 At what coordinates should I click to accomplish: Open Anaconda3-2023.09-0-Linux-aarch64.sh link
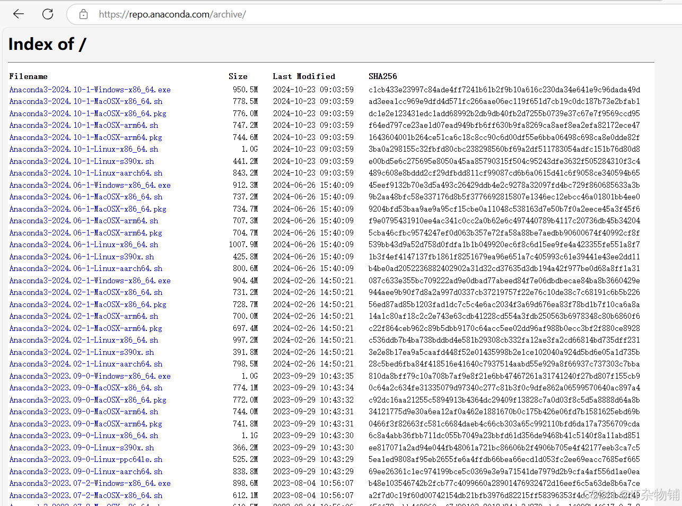86,472
